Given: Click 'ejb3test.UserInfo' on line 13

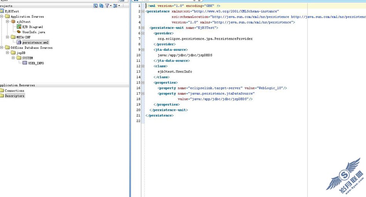Looking at the screenshot, I should coord(175,72).
